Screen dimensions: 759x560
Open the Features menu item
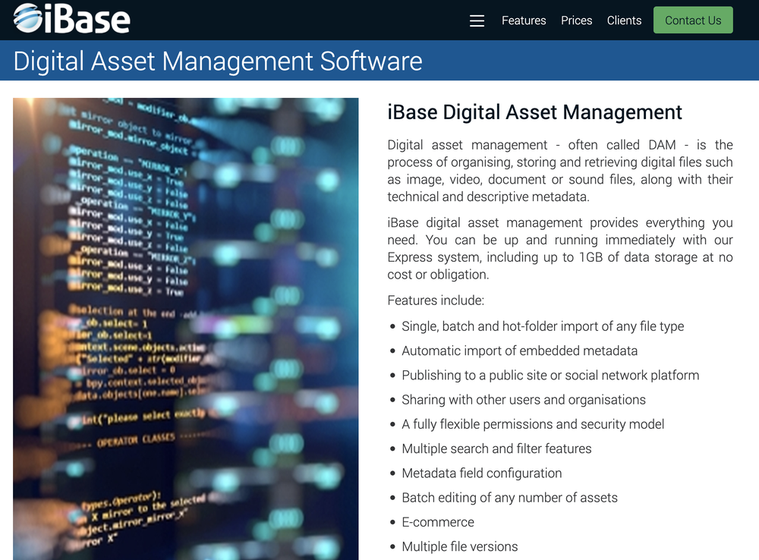524,20
